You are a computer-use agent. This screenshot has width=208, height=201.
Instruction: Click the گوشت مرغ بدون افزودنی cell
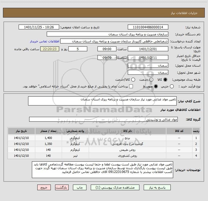(127, 144)
